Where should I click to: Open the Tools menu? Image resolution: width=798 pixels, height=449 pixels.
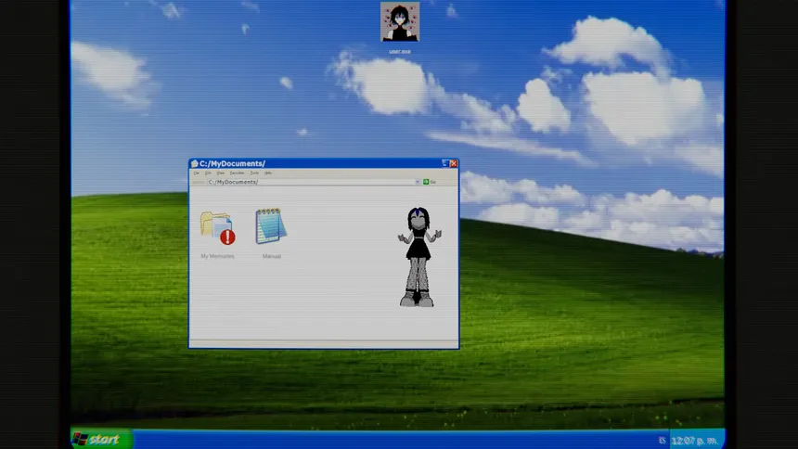[x=254, y=173]
